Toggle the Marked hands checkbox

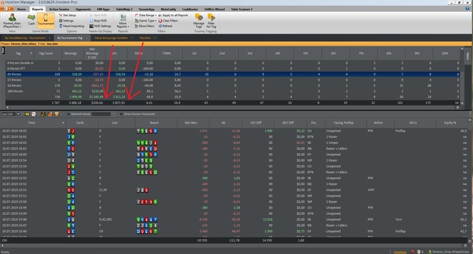(x=68, y=114)
